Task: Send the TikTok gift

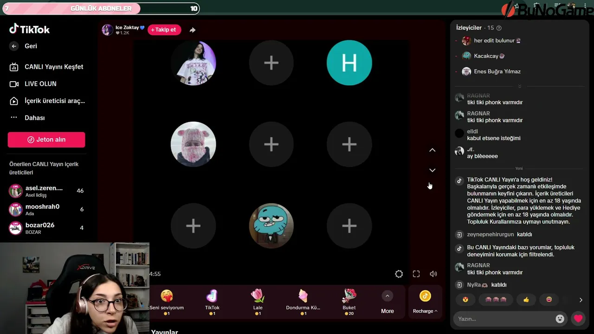Action: (212, 302)
